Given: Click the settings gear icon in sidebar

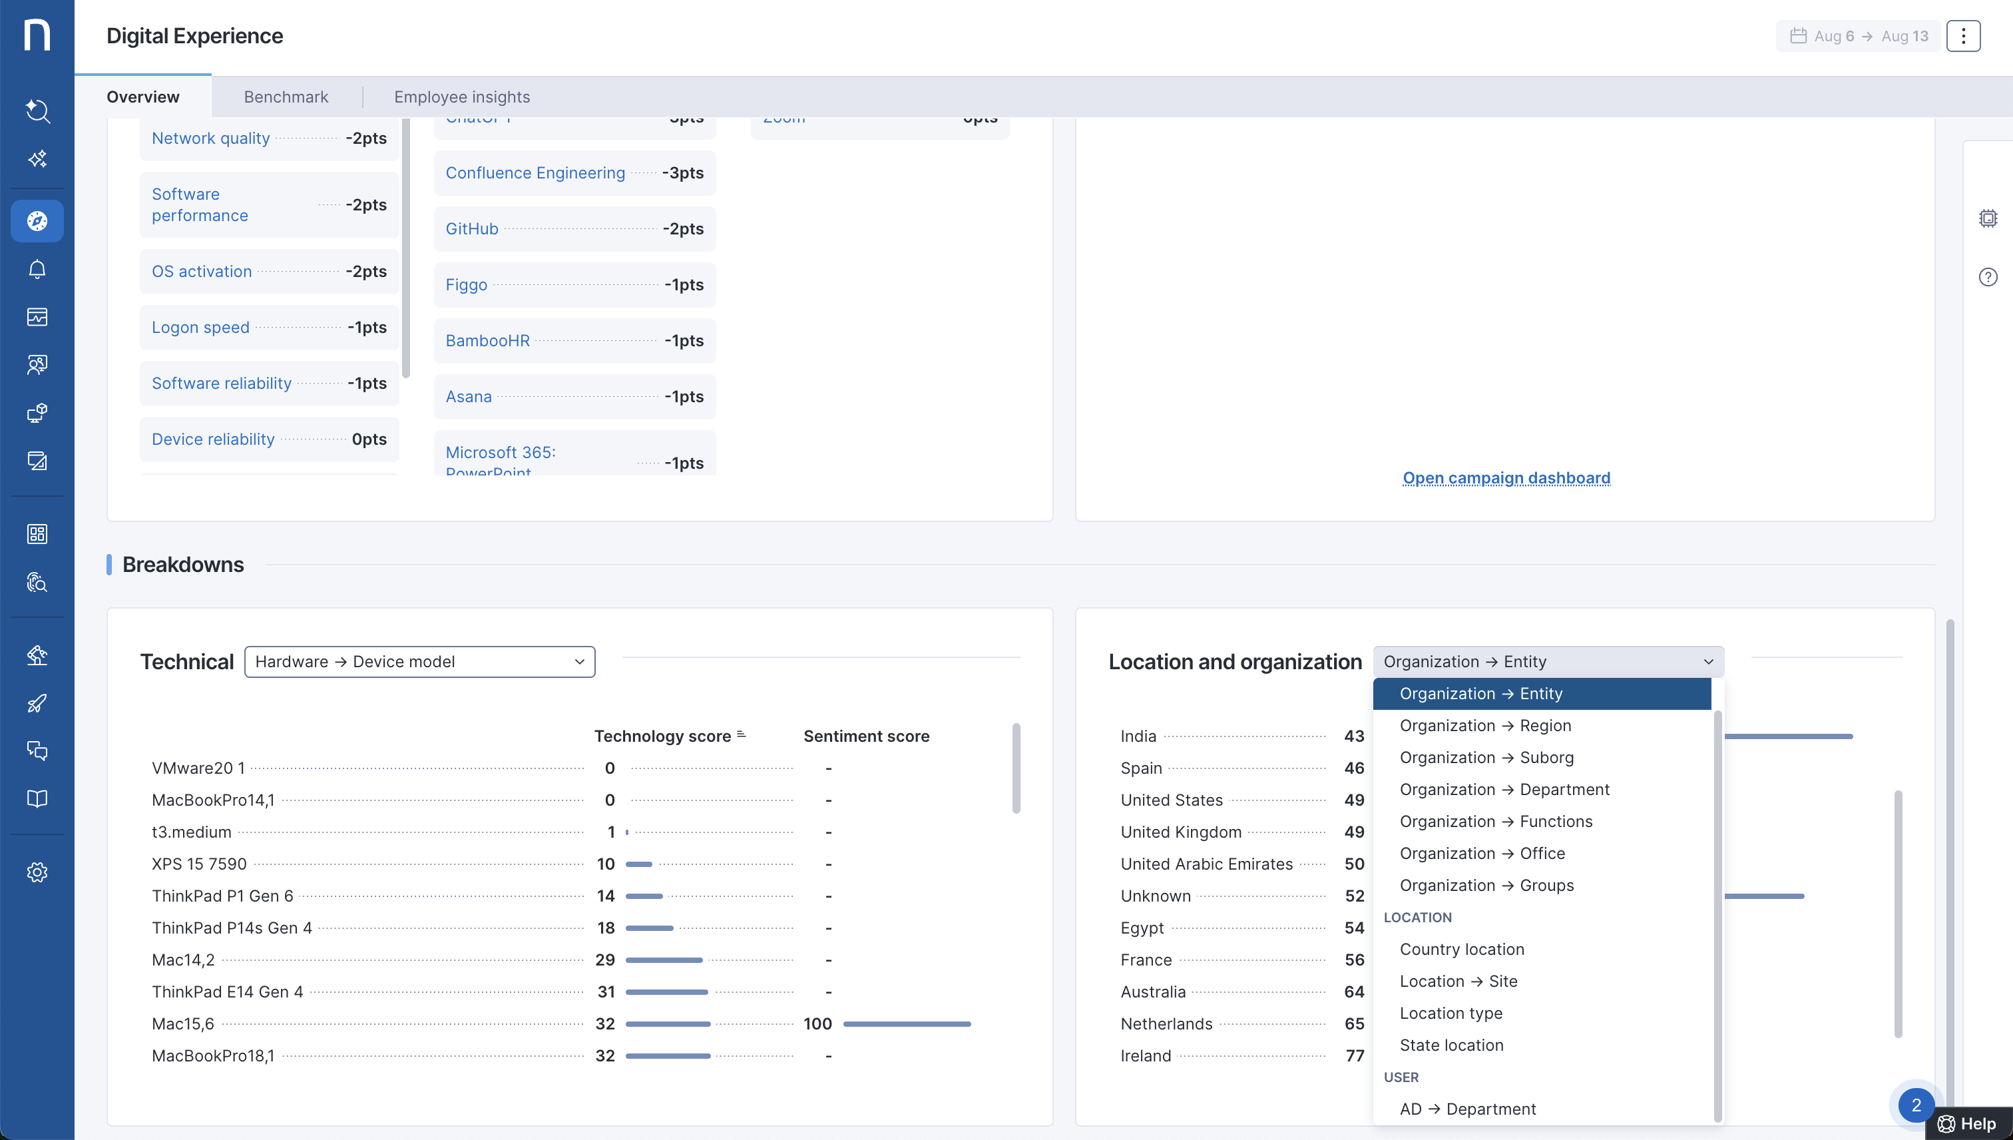Looking at the screenshot, I should [x=37, y=872].
